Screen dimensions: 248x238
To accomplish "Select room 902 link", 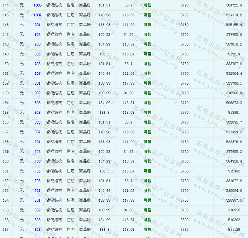I will pyautogui.click(x=38, y=34).
